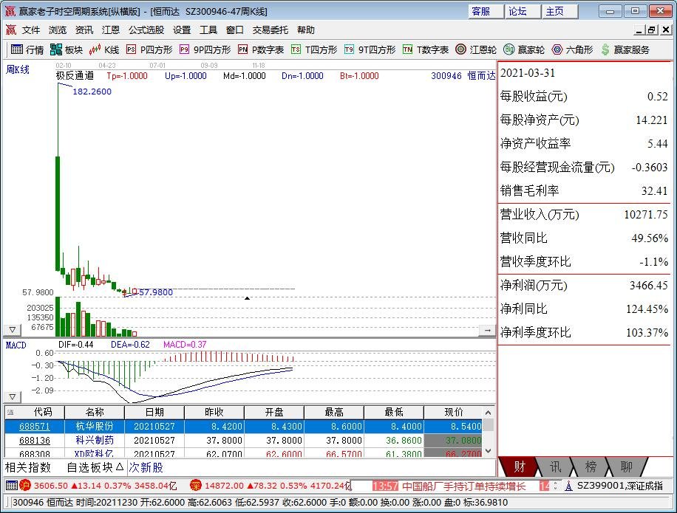Click the red 赢 logo in menu bar
This screenshot has width=677, height=513.
(11, 30)
